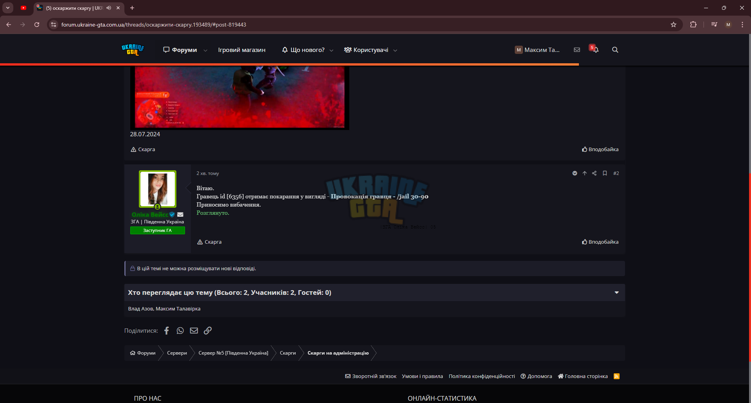Viewport: 751px width, 403px height.
Task: Open browser extensions puzzle icon
Action: (x=694, y=25)
